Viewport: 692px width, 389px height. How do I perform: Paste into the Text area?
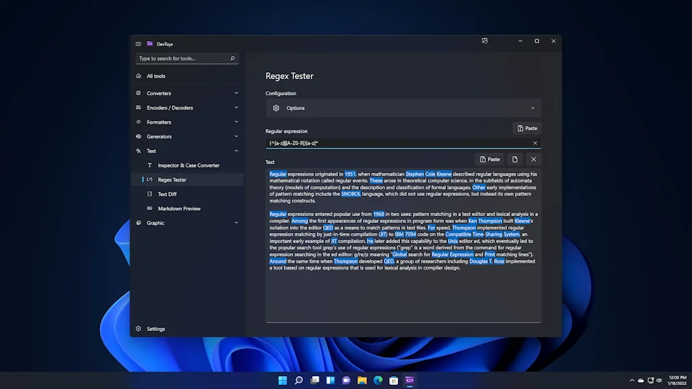point(490,159)
